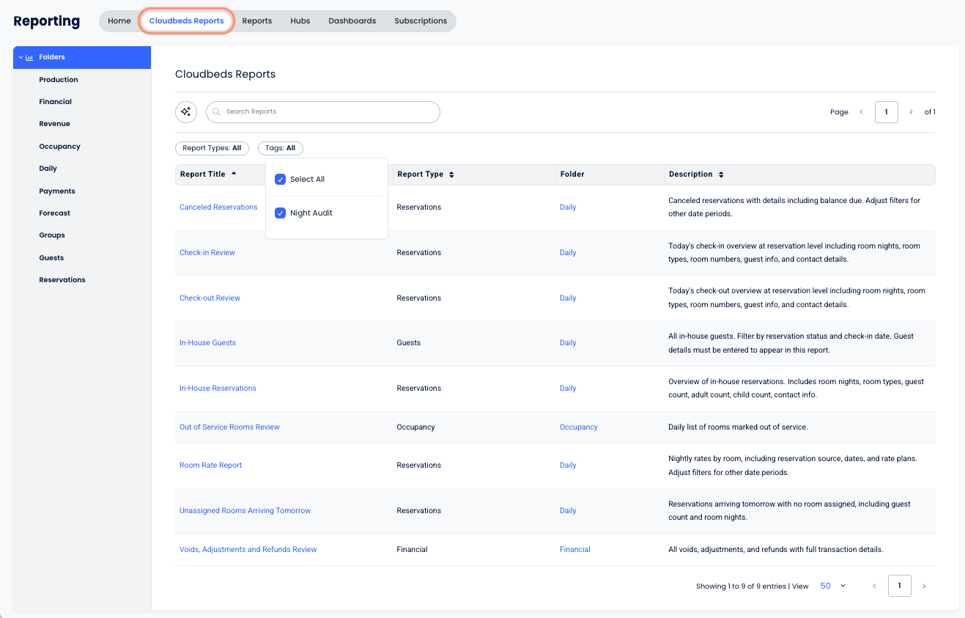Image resolution: width=965 pixels, height=618 pixels.
Task: Click the top page number box
Action: [x=887, y=112]
